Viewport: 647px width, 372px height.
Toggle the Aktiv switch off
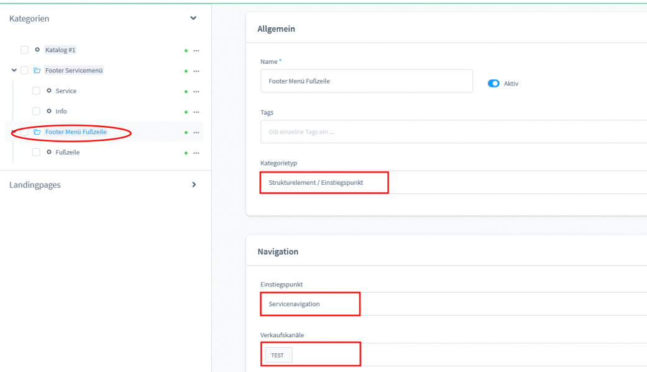(x=493, y=84)
